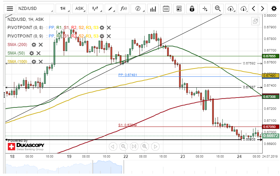Toggle the chart lock padlock
280x176 pixels.
tap(192, 9)
